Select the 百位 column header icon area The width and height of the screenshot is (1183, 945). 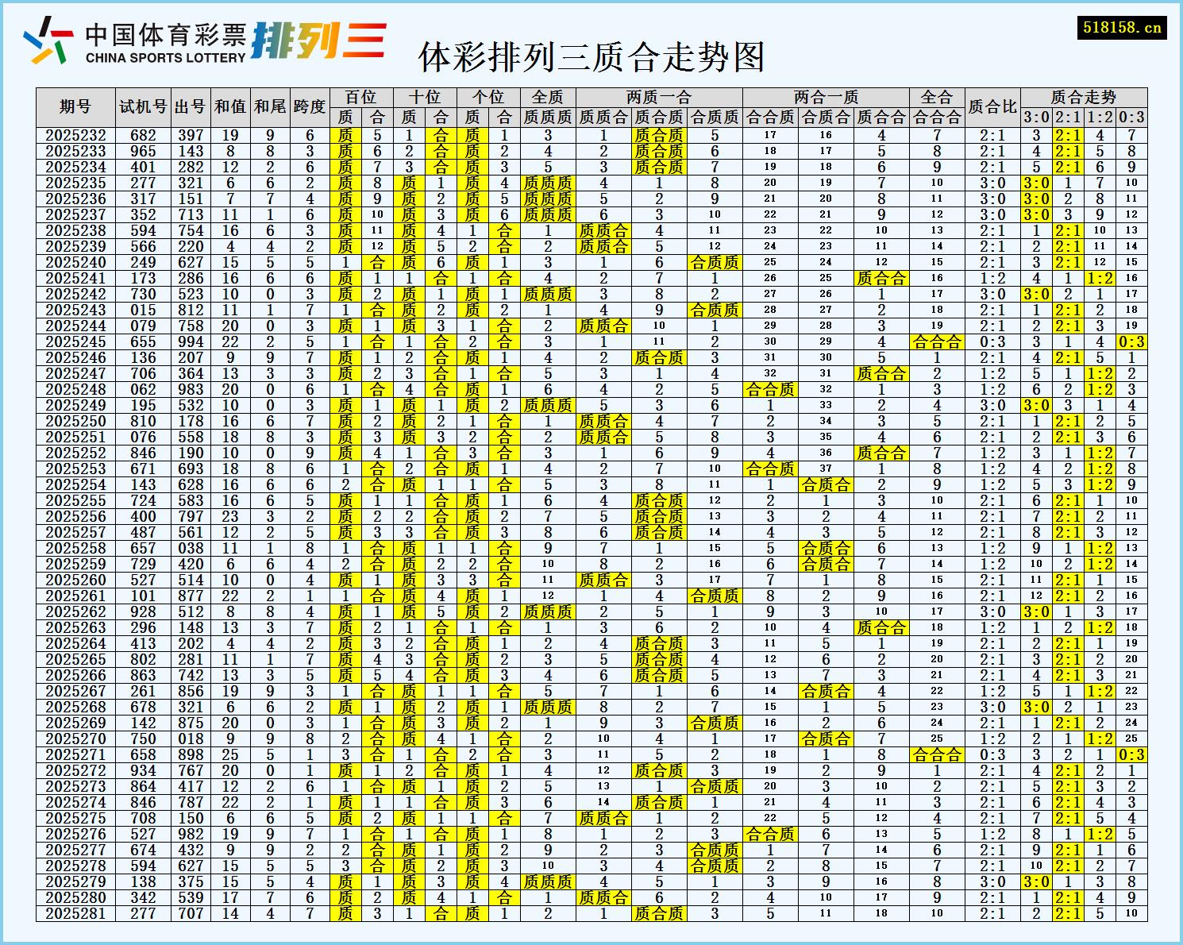tap(362, 97)
